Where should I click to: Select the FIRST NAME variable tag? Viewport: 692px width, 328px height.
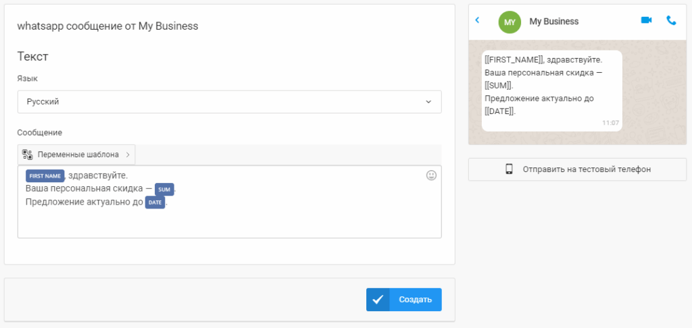click(45, 176)
